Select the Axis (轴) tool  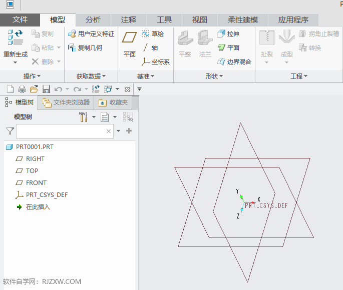coord(150,47)
